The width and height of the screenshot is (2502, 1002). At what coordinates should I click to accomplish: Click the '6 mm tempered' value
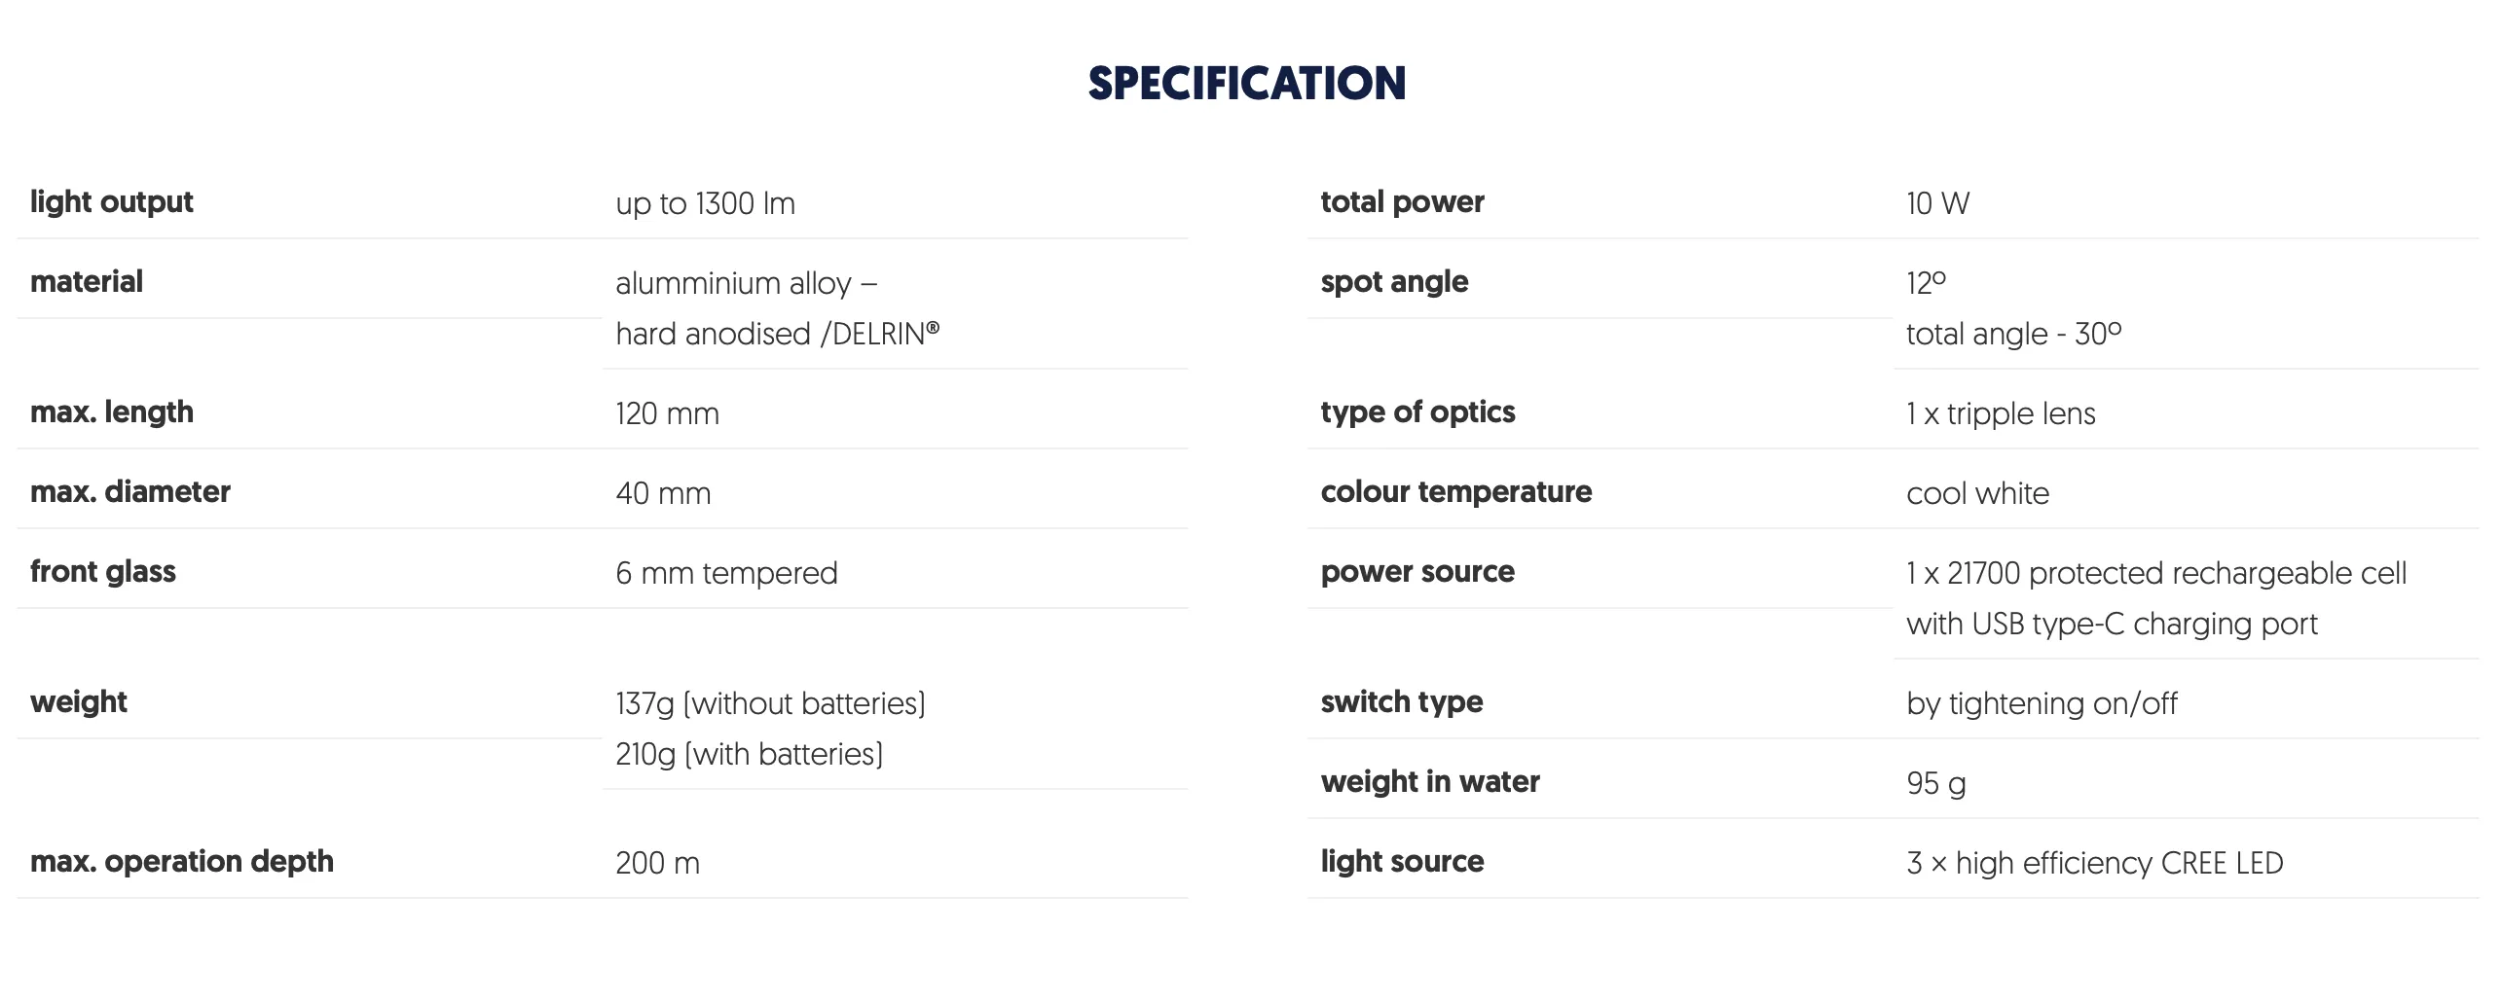tap(727, 574)
